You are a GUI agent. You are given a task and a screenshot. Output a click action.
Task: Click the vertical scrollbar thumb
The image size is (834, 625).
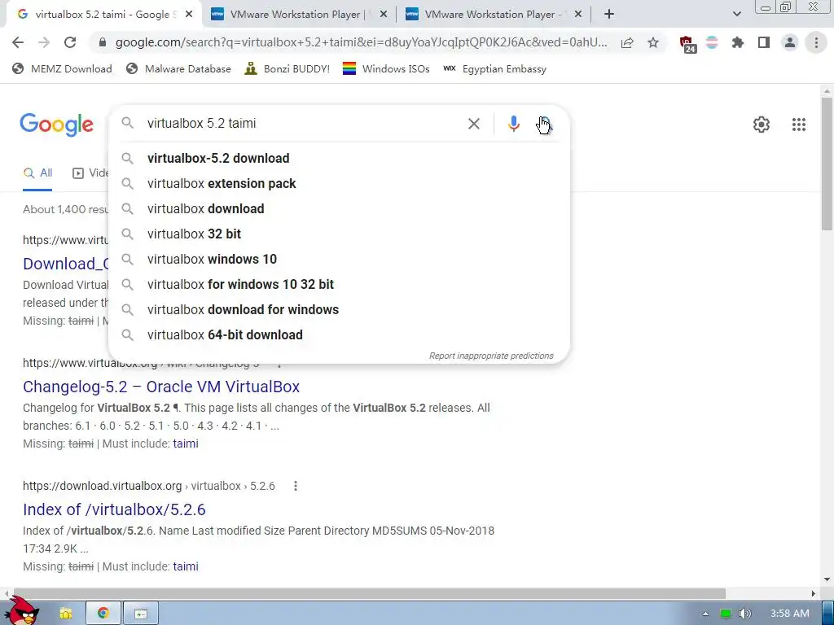pos(827,164)
